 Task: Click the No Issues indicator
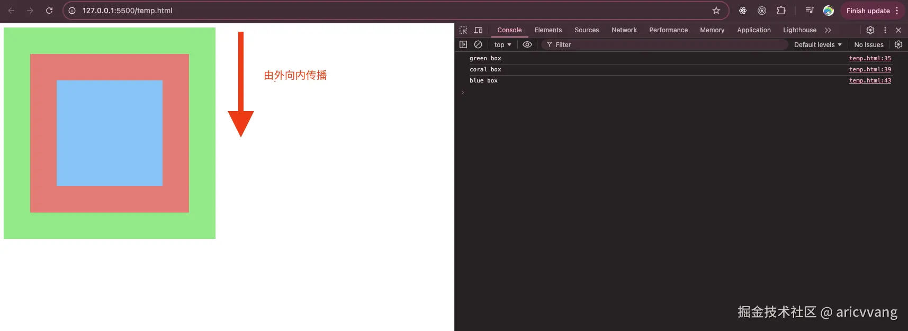pos(869,45)
